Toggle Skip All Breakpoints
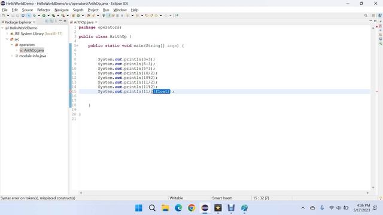The image size is (383, 215). (x=29, y=16)
